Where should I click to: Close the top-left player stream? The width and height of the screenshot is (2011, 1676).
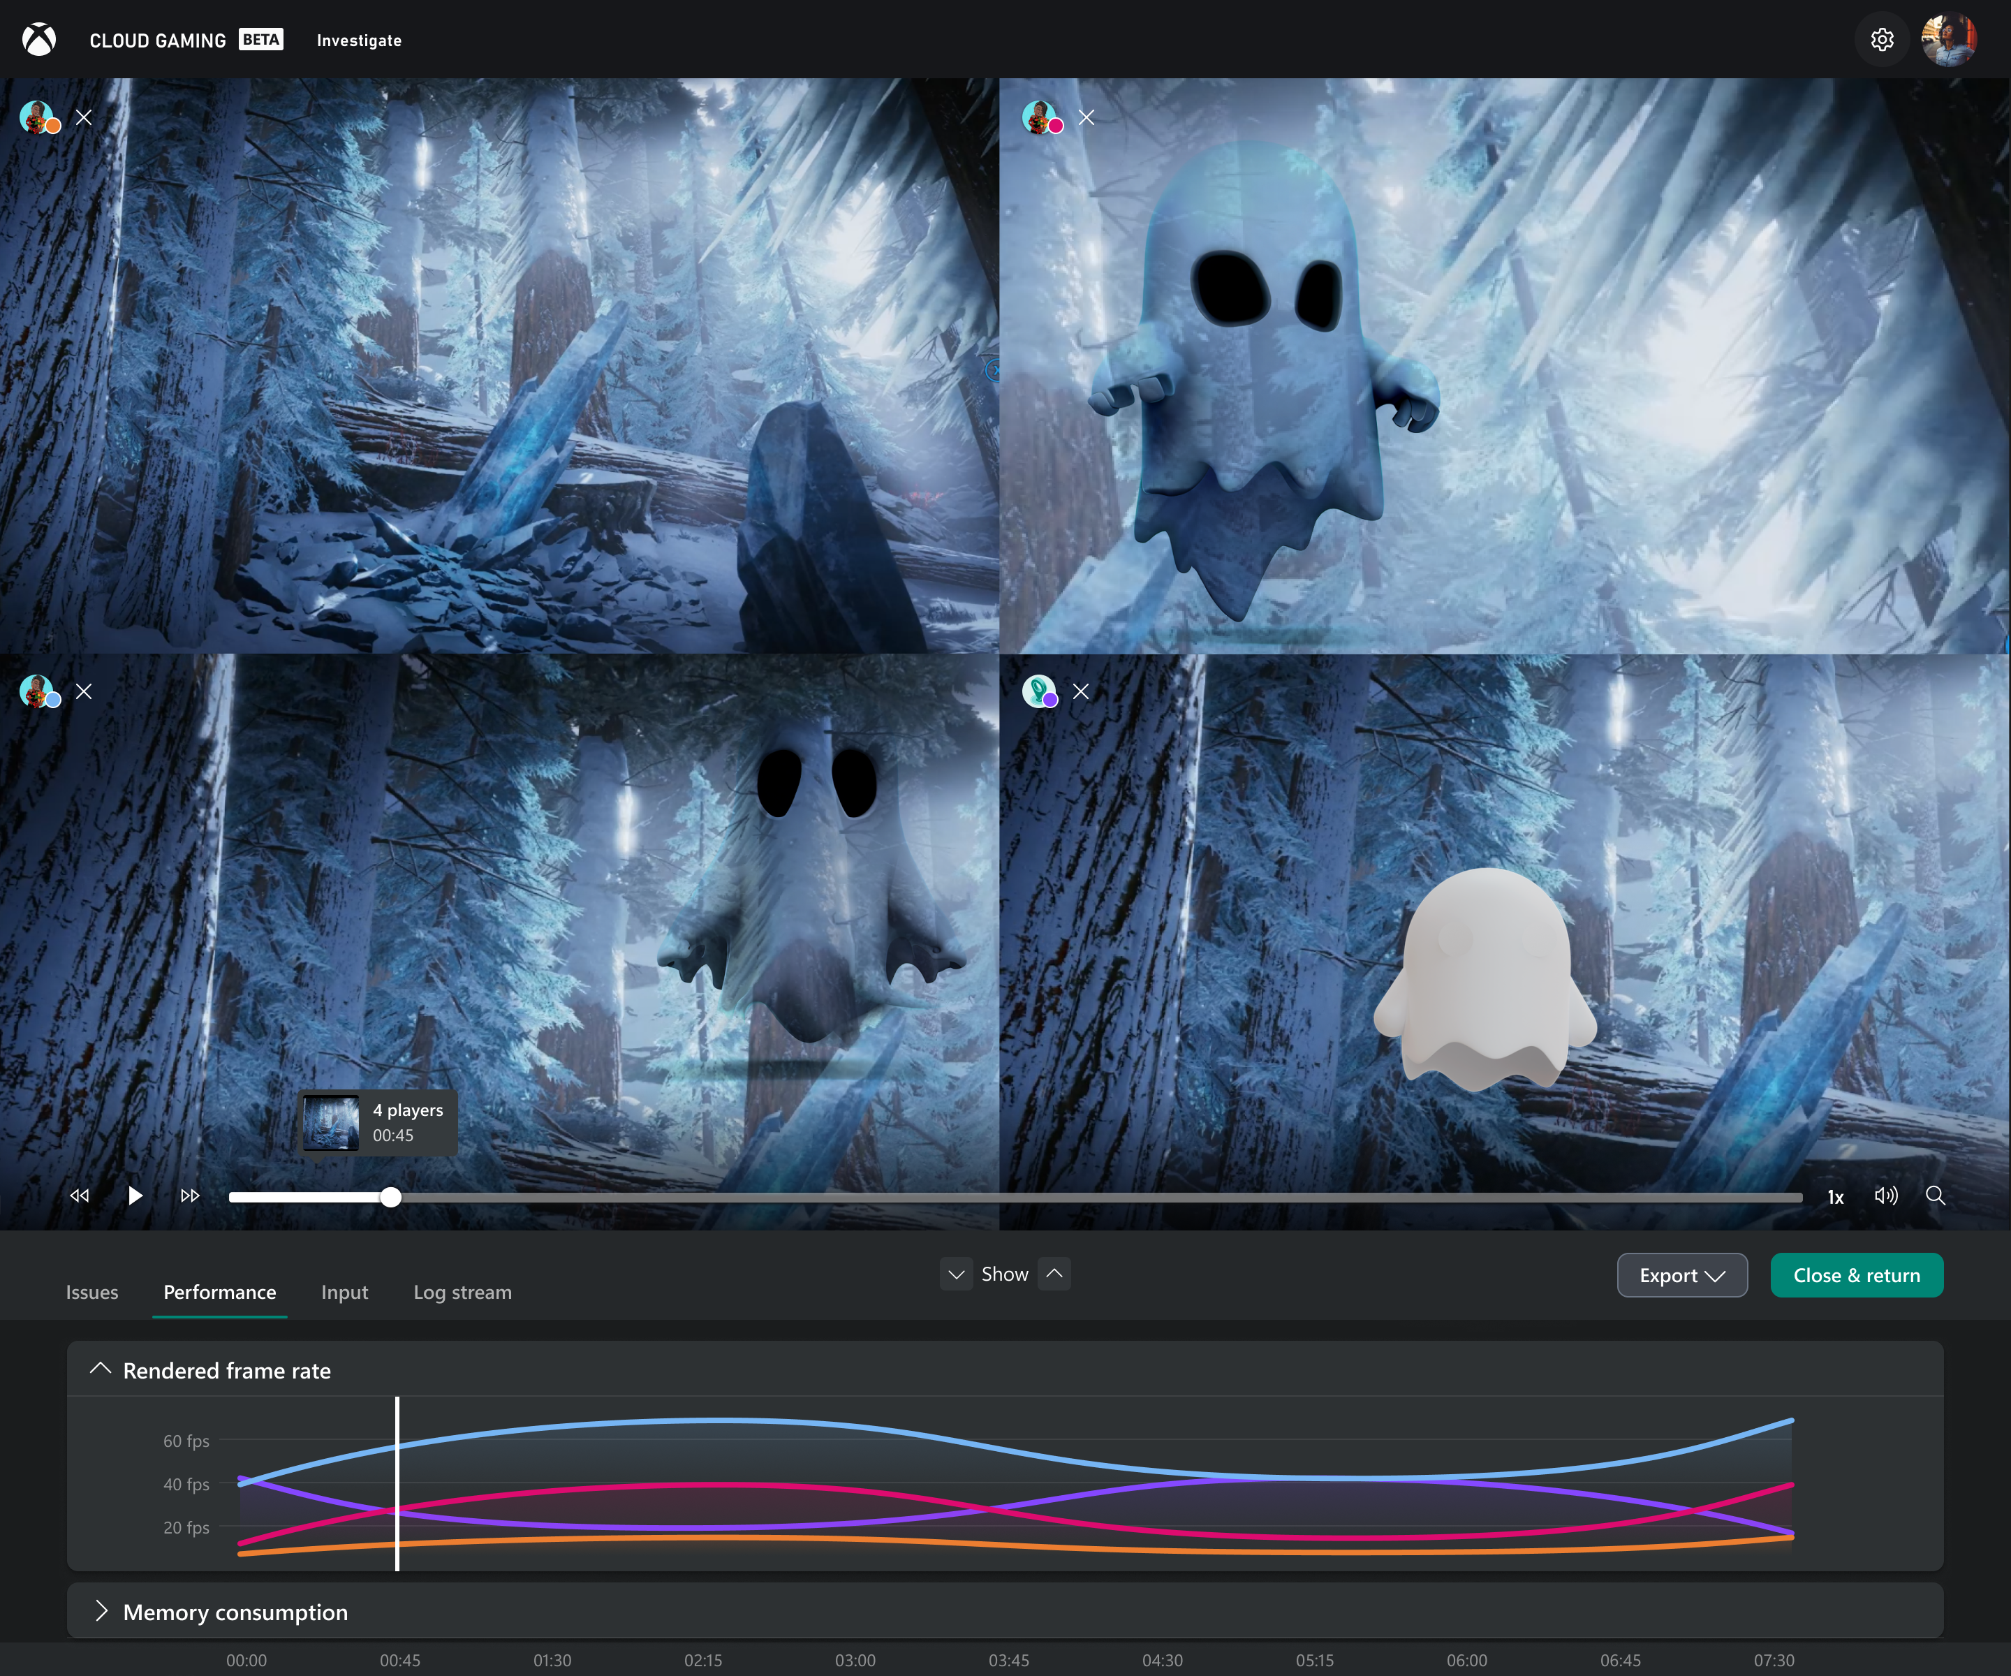click(x=84, y=117)
